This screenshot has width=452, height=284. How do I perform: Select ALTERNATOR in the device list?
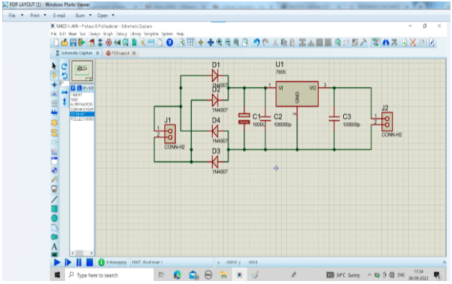82,104
